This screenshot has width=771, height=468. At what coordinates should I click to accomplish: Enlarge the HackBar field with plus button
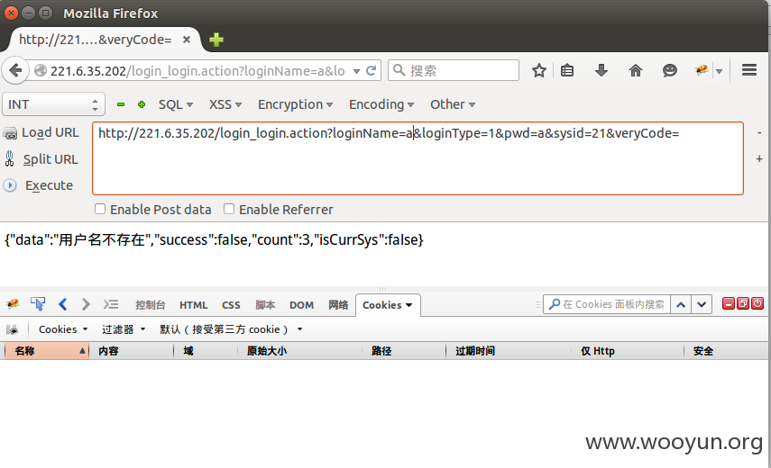[x=758, y=159]
